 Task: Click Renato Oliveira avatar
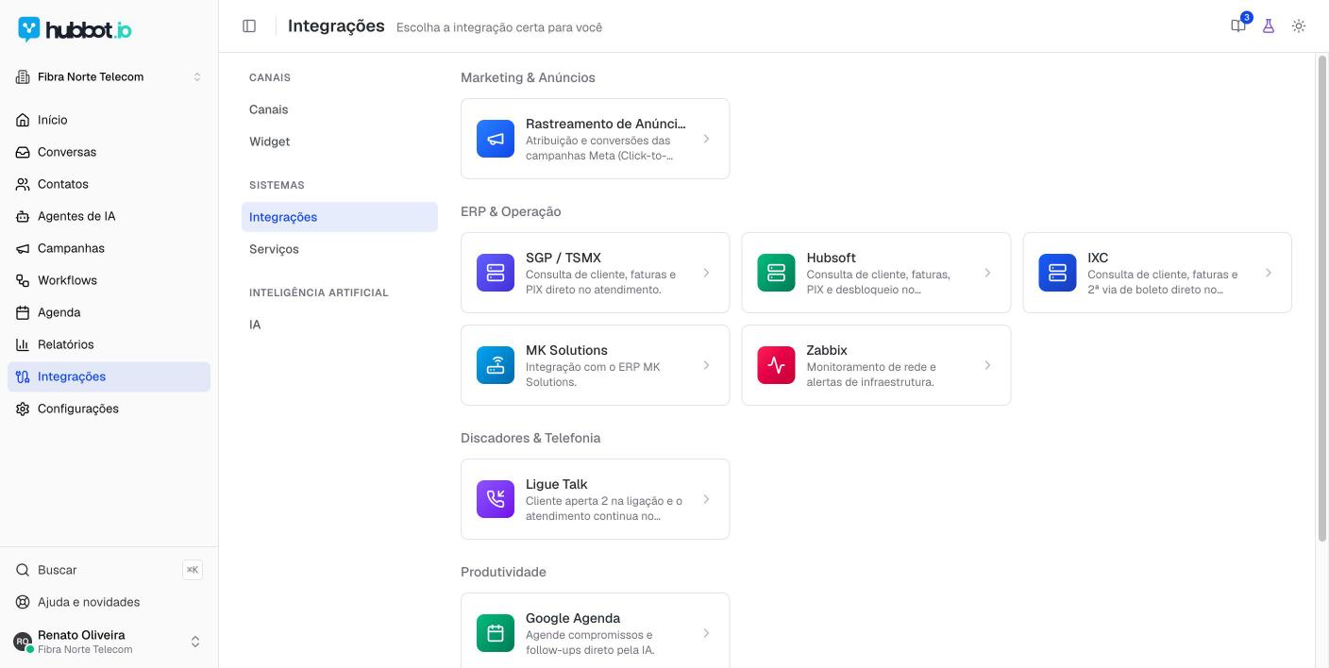tap(23, 642)
